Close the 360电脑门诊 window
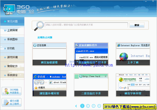Viewport: 157px width, 110px height. [153, 1]
